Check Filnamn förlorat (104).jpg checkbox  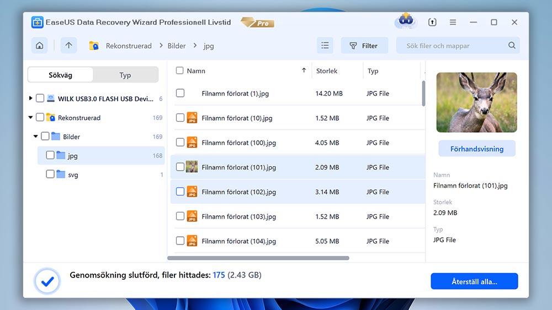pyautogui.click(x=180, y=241)
